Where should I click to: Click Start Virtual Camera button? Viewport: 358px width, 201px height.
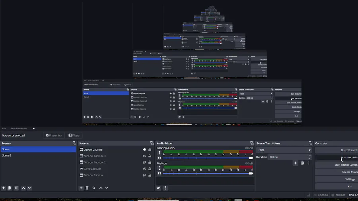click(337, 164)
